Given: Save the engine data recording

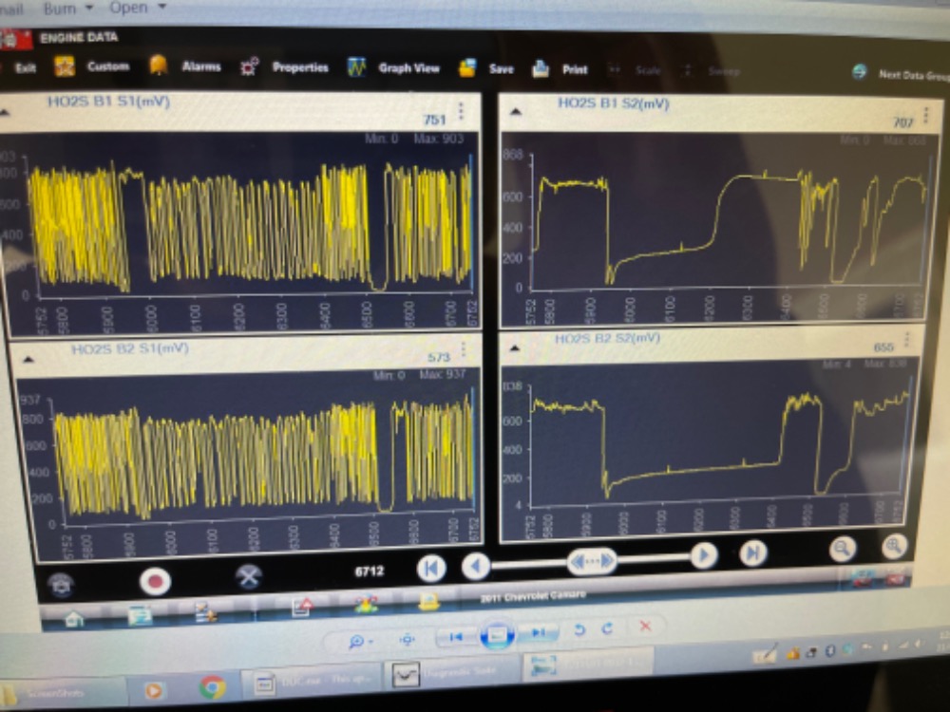Looking at the screenshot, I should click(467, 68).
